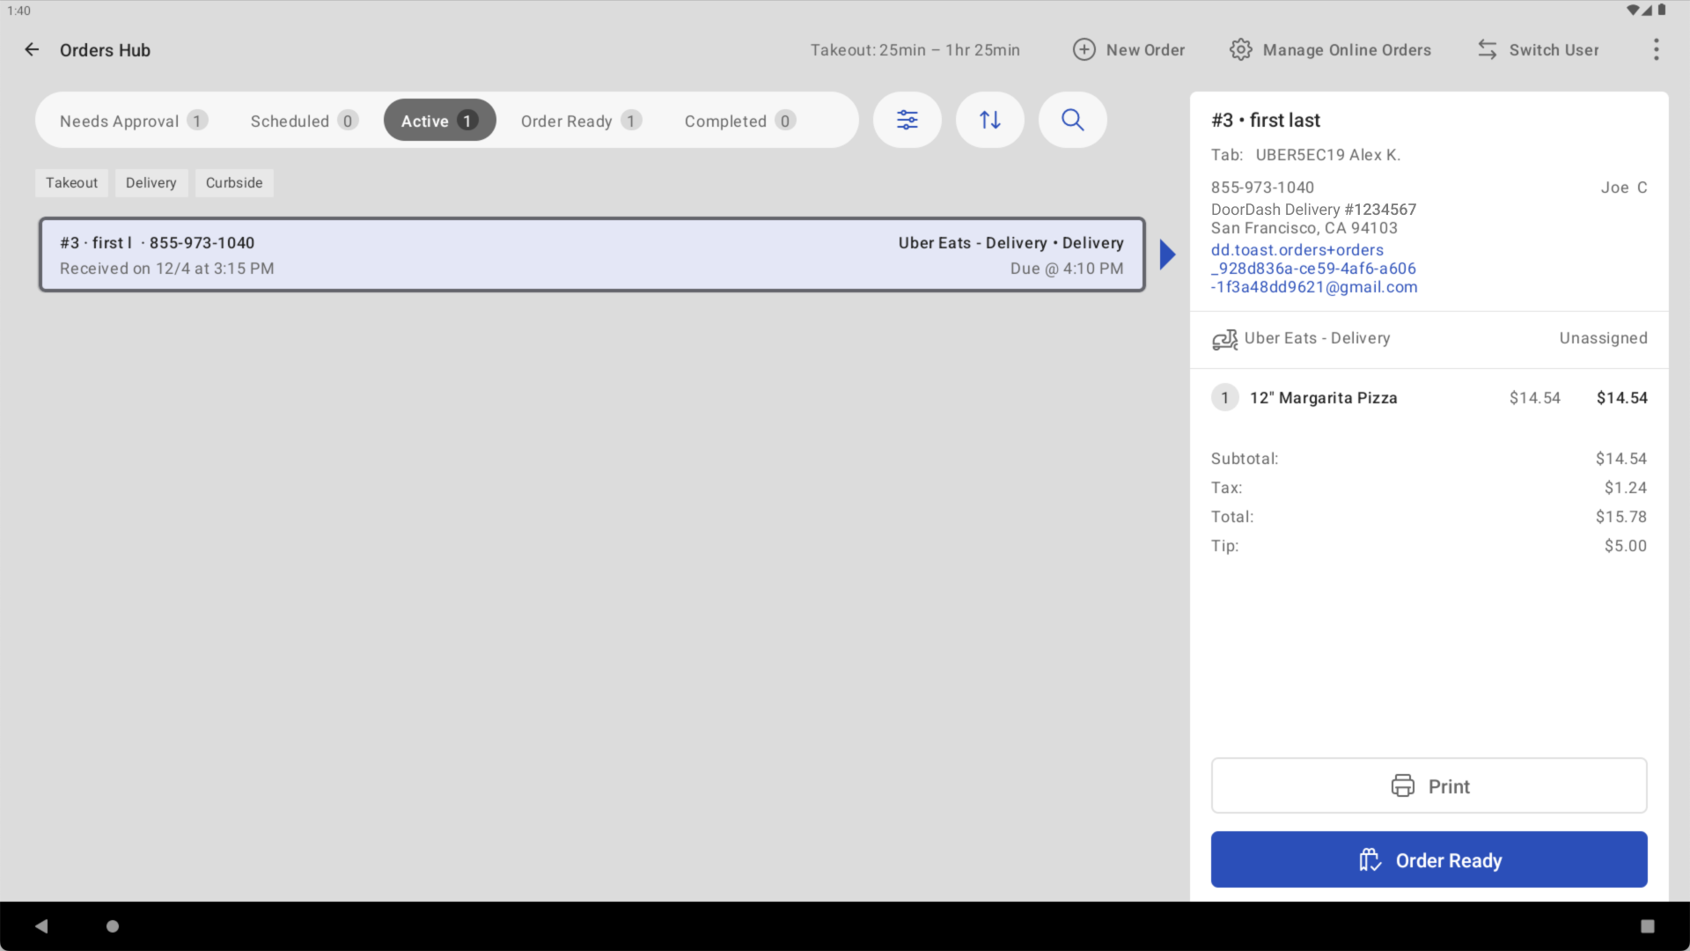Open the dd.toast.orders email link
Screen dimensions: 1690x951
click(1313, 269)
